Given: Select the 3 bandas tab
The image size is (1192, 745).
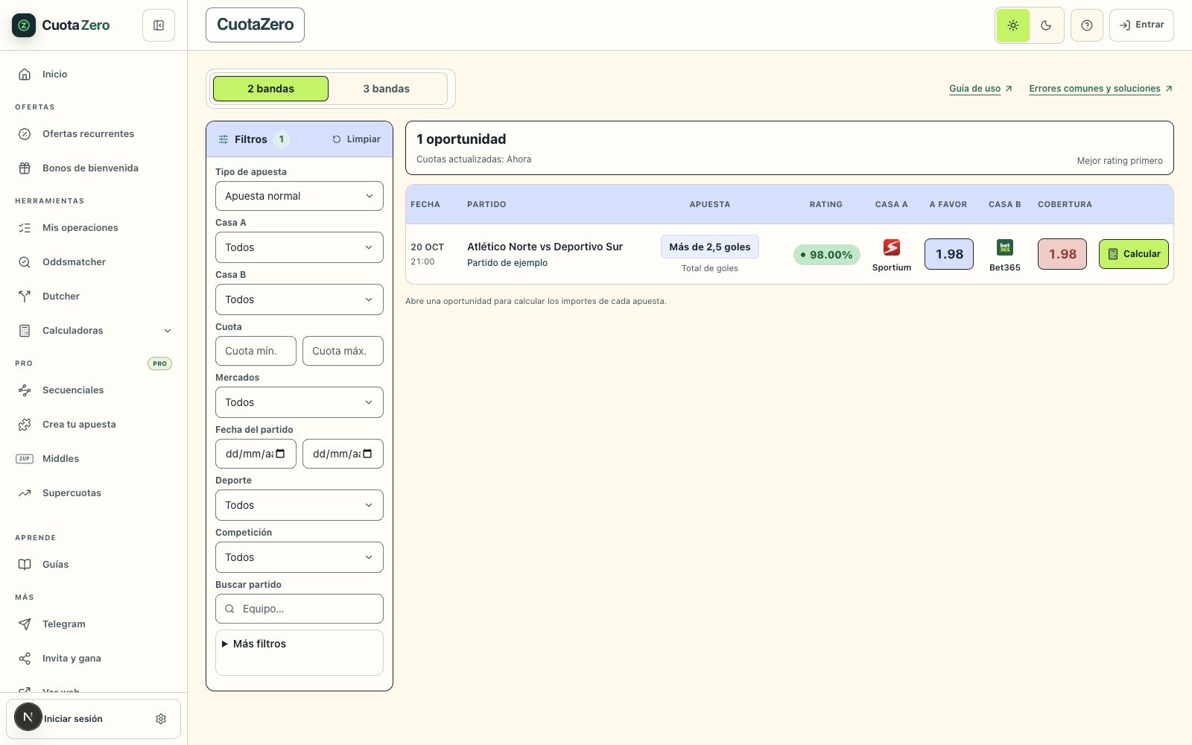Looking at the screenshot, I should [387, 89].
